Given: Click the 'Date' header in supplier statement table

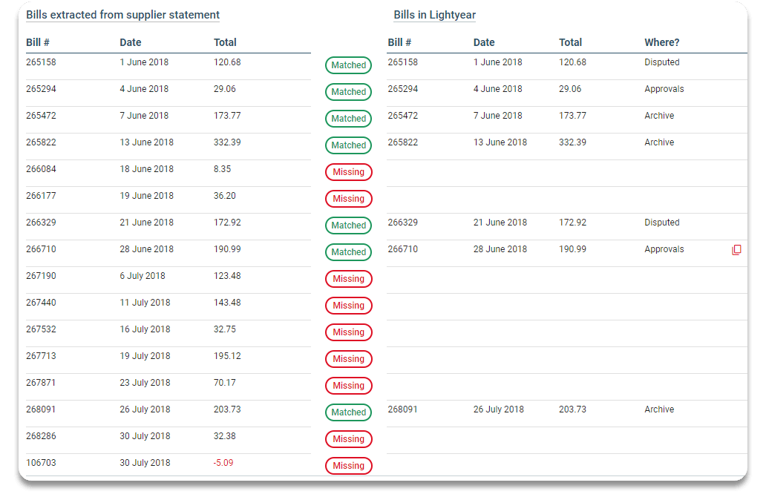Looking at the screenshot, I should (131, 42).
